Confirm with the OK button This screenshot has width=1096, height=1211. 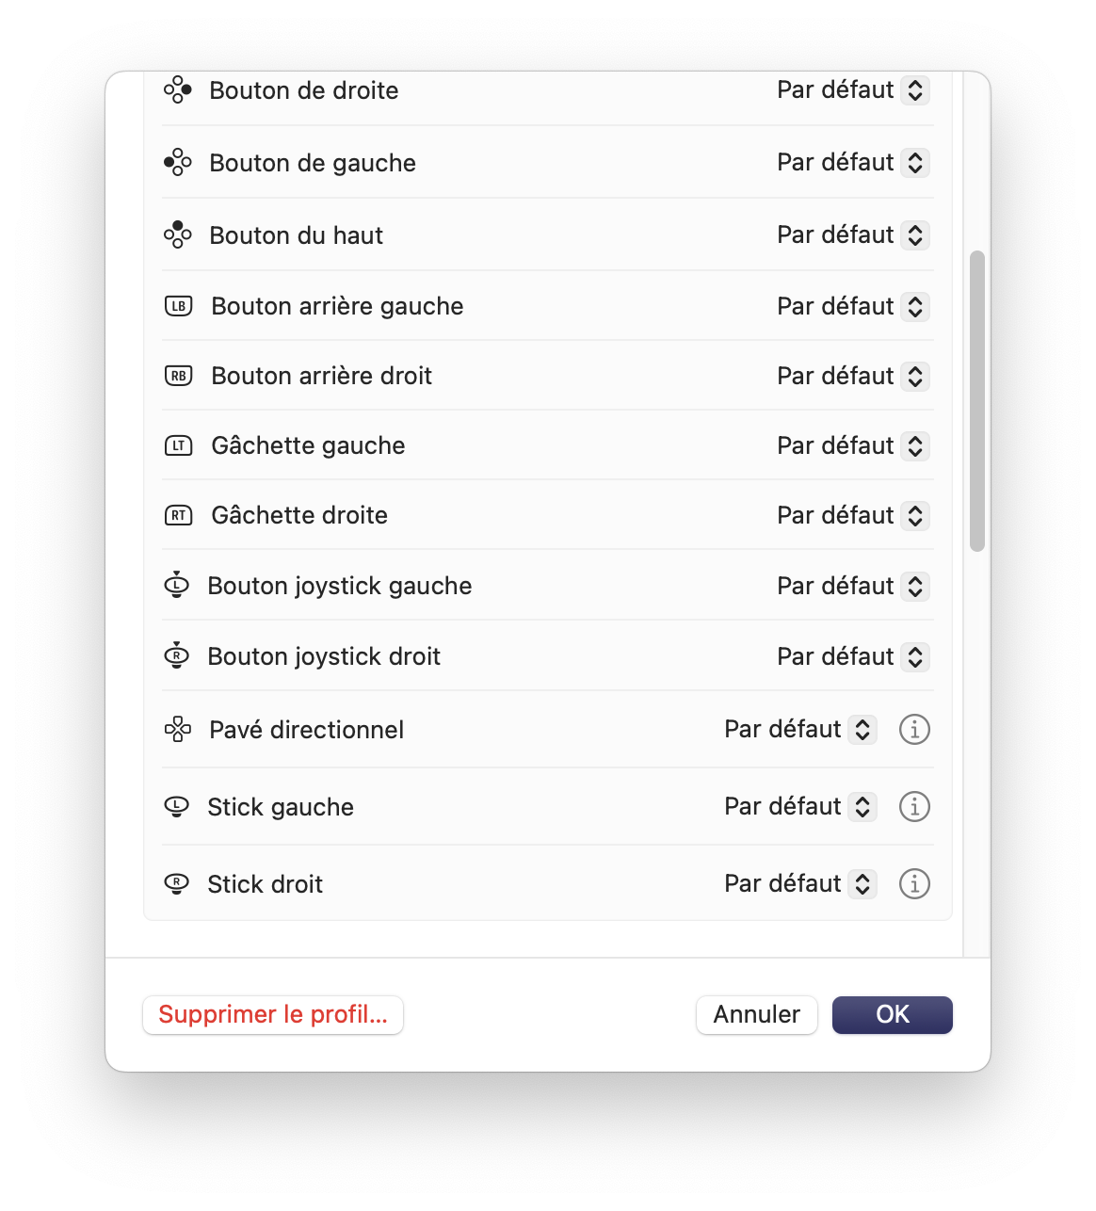point(893,1015)
